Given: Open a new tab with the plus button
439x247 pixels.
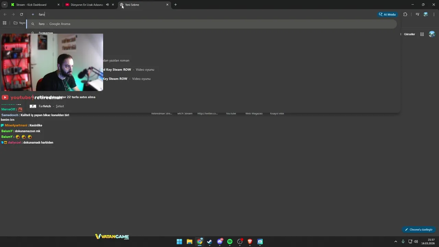Looking at the screenshot, I should [x=176, y=5].
